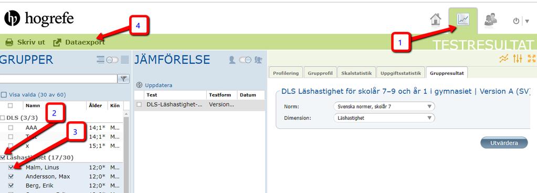This screenshot has width=537, height=193.
Task: Open the user administration people icon
Action: click(491, 20)
